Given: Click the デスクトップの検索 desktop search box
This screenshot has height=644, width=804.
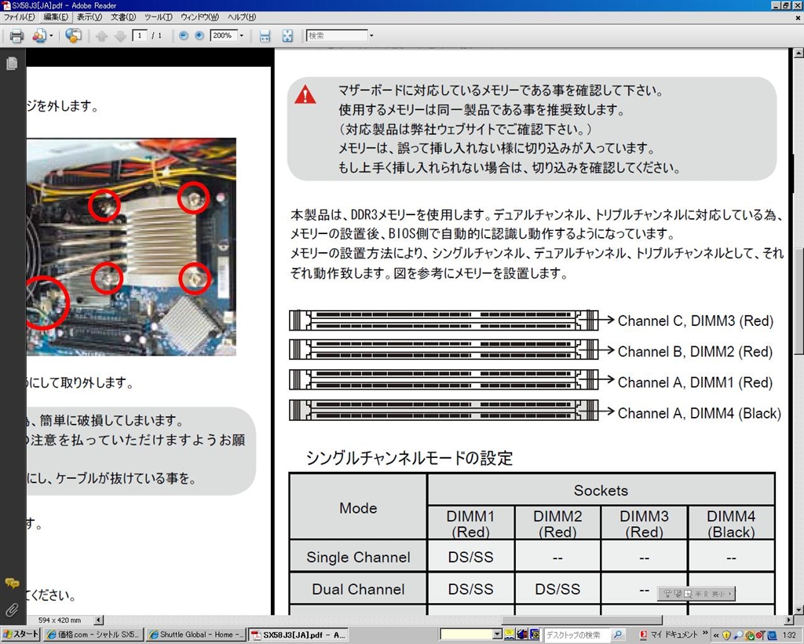Looking at the screenshot, I should point(578,635).
